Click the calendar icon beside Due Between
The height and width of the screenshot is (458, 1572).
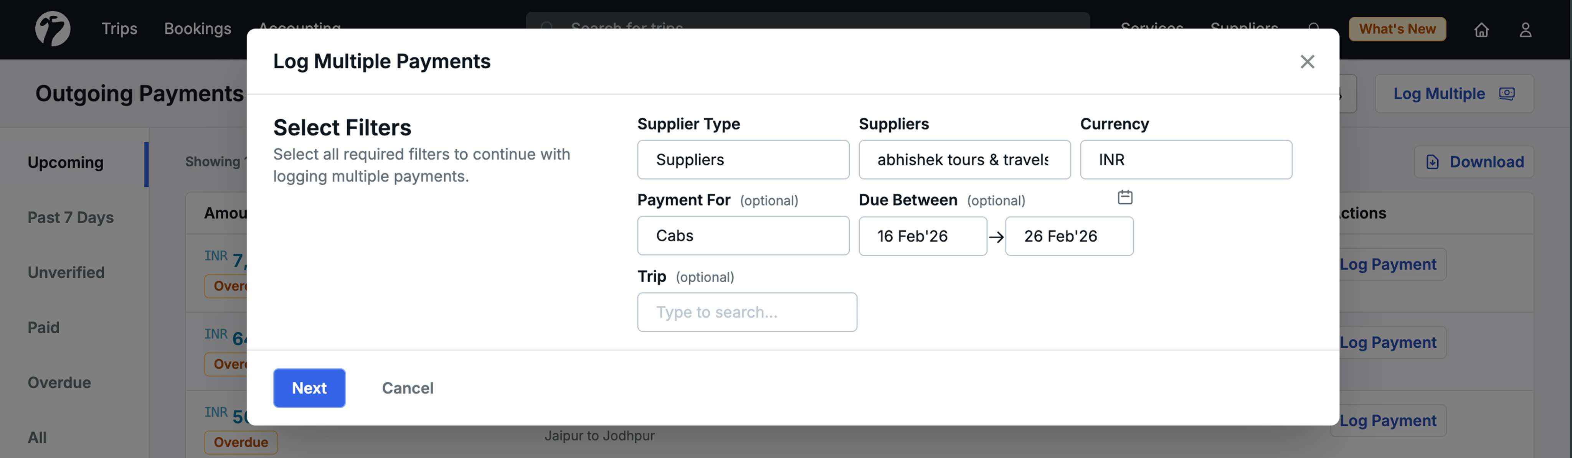[1125, 198]
